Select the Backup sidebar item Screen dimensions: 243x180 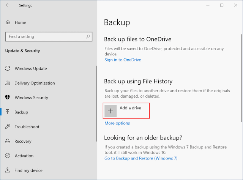[x=21, y=112]
